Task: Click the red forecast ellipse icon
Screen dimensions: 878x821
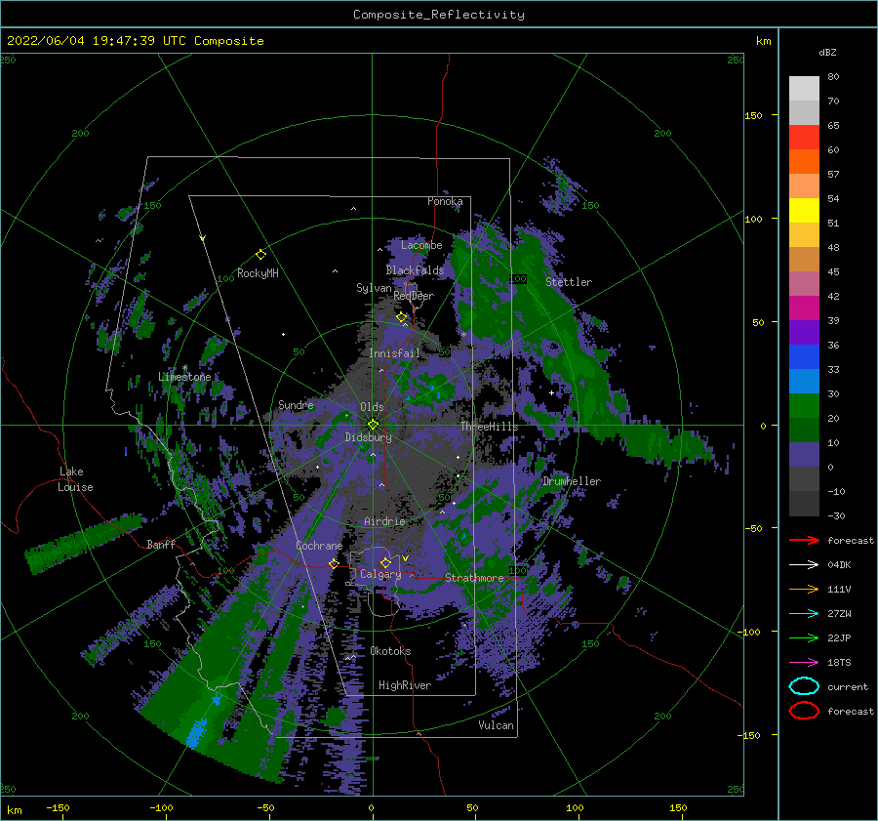Action: tap(804, 711)
